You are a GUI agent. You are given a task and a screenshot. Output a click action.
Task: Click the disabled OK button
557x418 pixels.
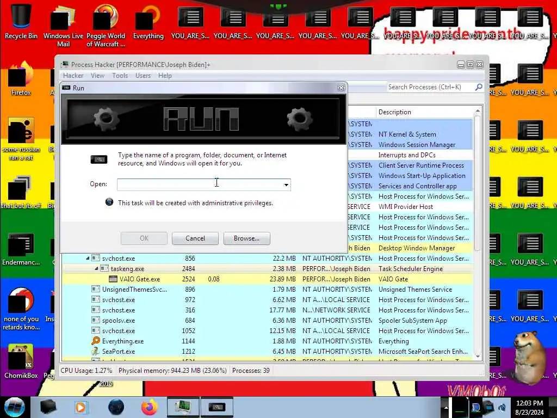(144, 238)
